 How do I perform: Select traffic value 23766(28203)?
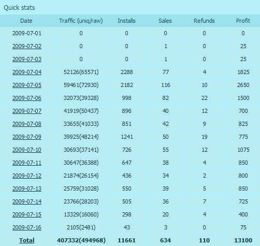click(x=81, y=201)
